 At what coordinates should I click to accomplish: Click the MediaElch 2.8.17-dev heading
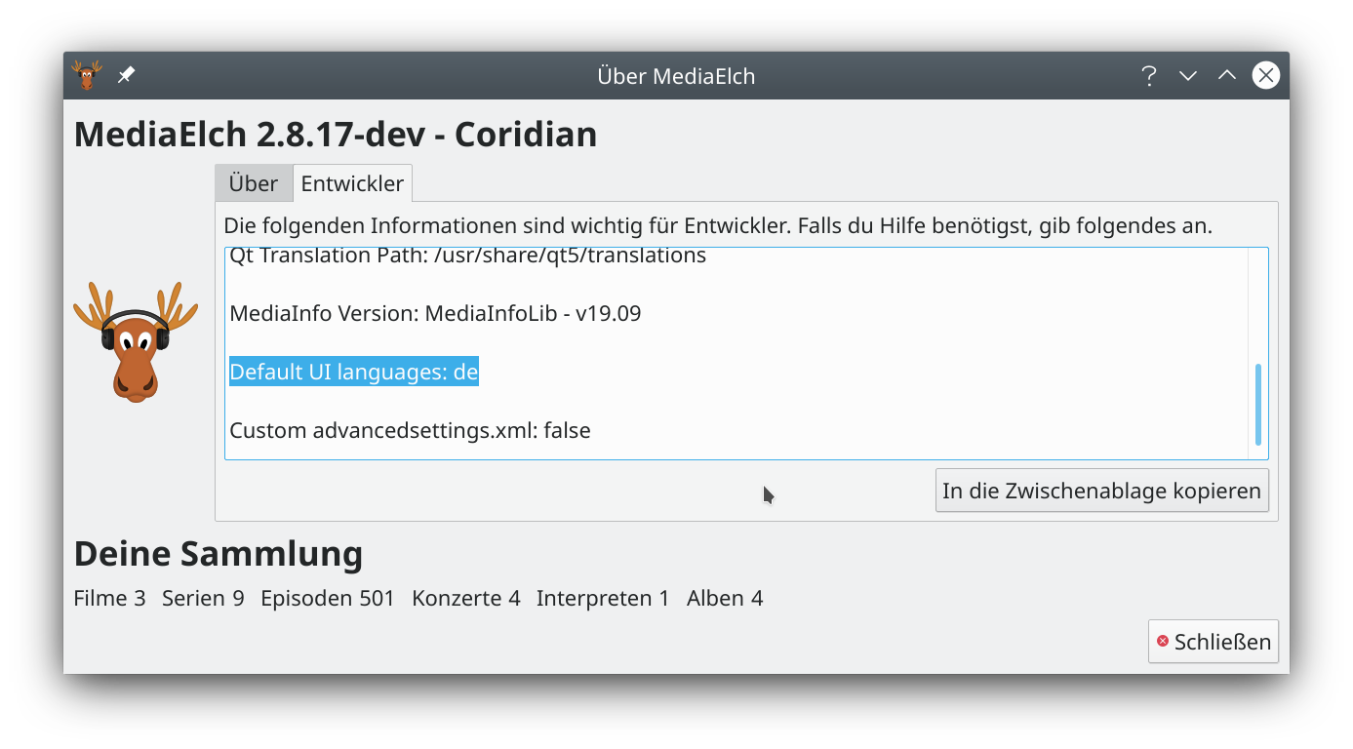335,134
